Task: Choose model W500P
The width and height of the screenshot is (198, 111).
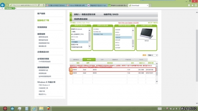Action: (118, 30)
